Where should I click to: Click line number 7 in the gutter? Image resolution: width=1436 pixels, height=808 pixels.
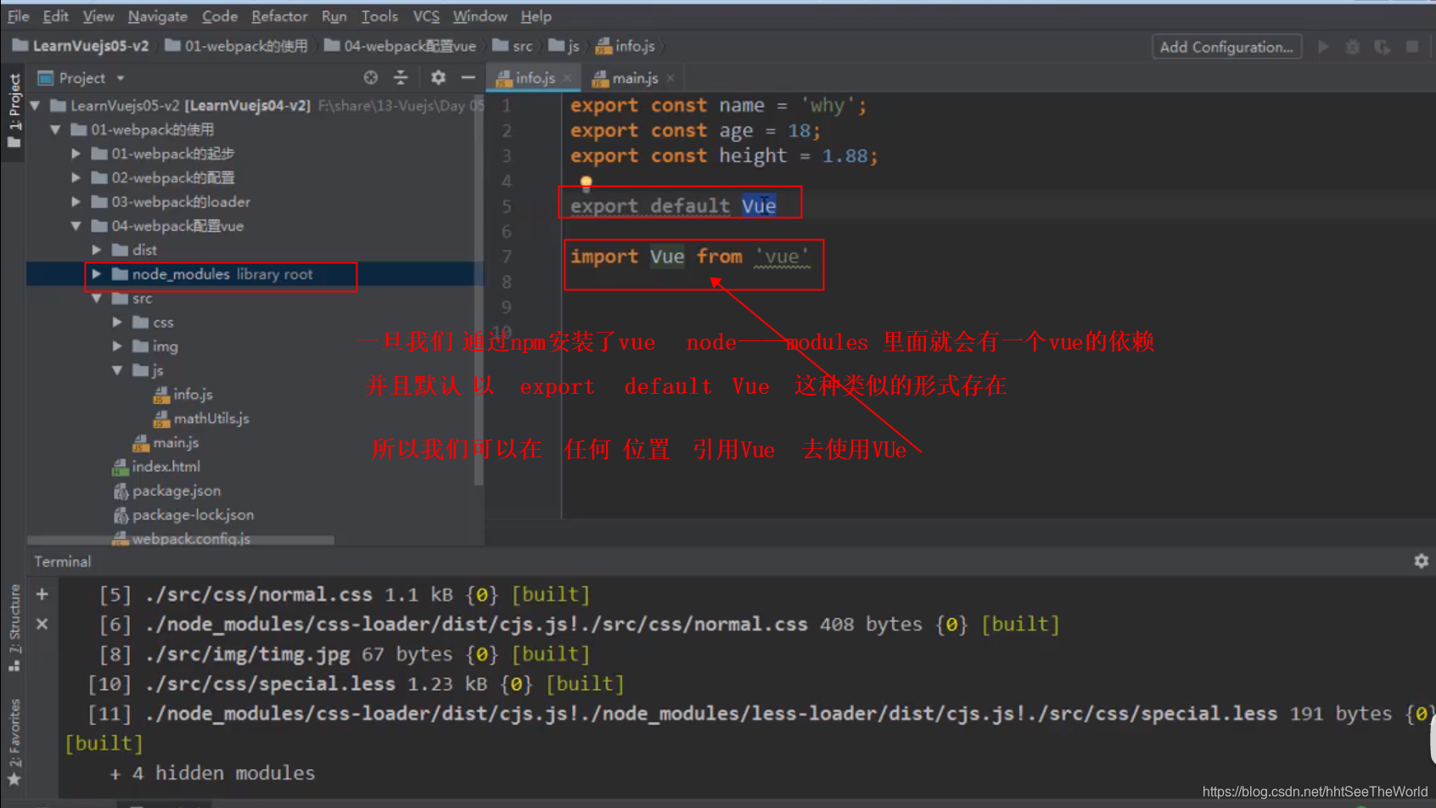coord(507,256)
